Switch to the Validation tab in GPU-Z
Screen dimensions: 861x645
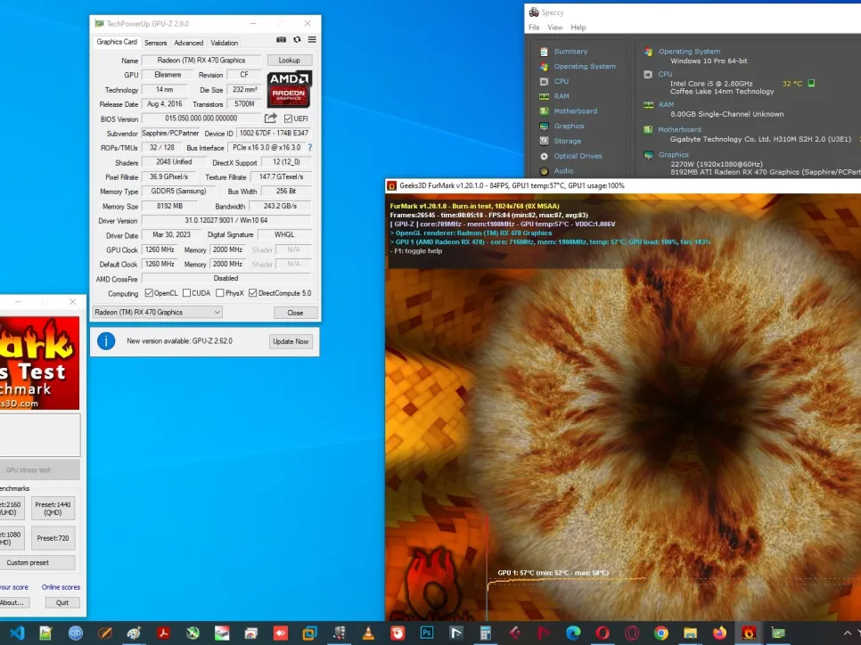click(x=224, y=43)
